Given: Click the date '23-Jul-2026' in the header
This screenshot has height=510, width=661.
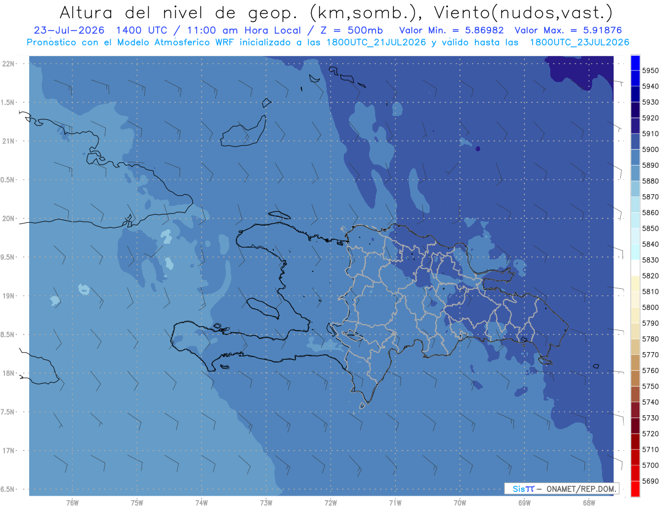Looking at the screenshot, I should point(69,30).
